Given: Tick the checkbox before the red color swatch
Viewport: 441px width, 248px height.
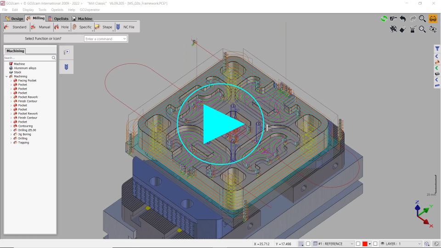Looking at the screenshot, I should 358,244.
